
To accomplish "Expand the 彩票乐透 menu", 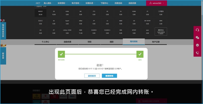I will [x=90, y=3].
